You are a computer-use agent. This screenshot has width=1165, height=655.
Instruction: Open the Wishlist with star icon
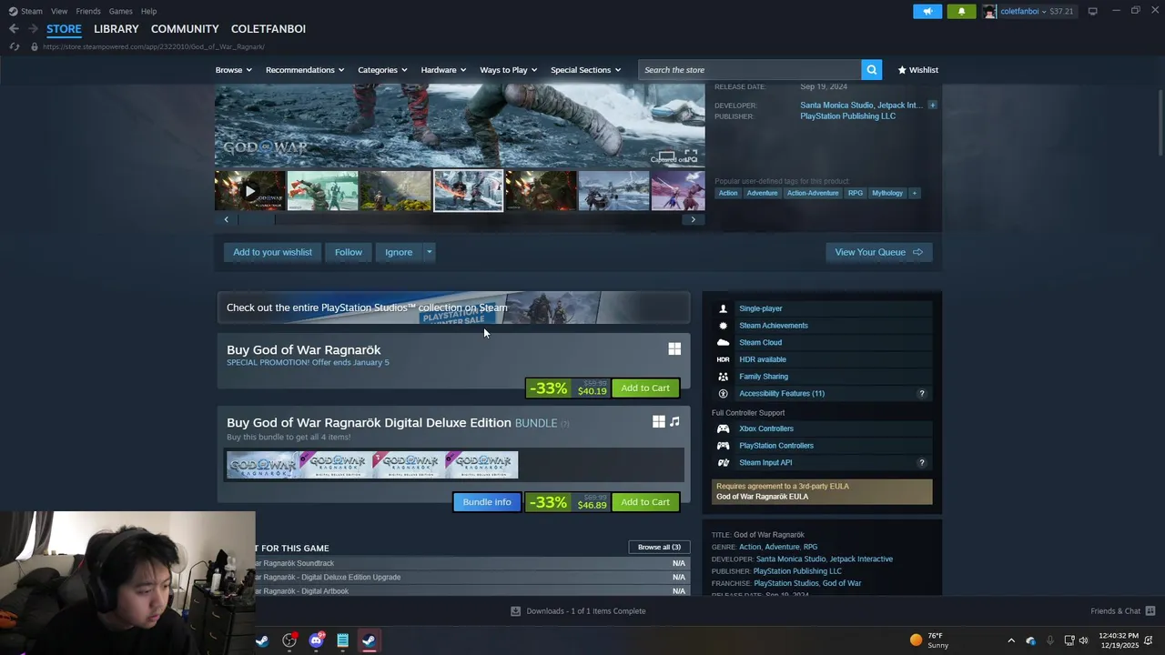pos(917,70)
